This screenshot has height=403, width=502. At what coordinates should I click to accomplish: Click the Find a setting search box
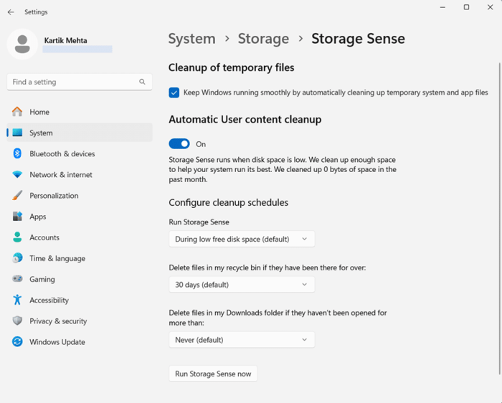[80, 82]
